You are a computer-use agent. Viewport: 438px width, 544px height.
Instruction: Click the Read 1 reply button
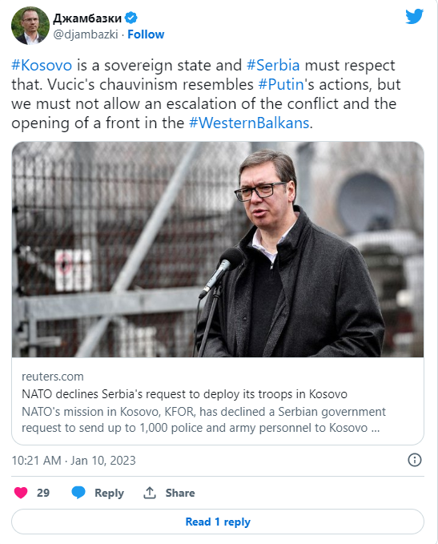[218, 522]
